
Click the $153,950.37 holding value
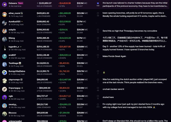point(45,3)
